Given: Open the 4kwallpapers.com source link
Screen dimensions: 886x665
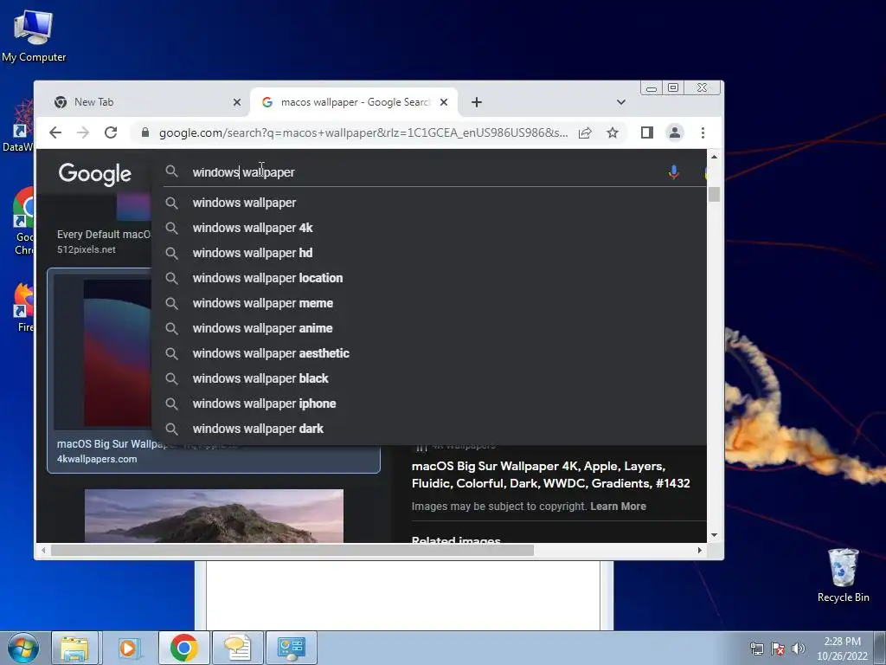Looking at the screenshot, I should [97, 459].
